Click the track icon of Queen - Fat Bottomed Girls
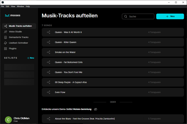This screenshot has height=124, width=187. 49,62
